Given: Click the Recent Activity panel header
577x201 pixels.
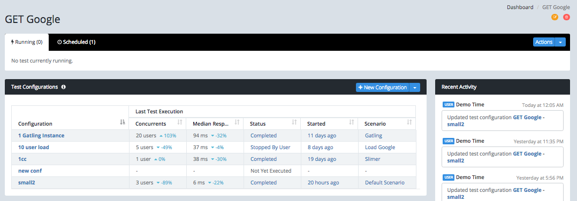Looking at the screenshot, I should (x=503, y=87).
